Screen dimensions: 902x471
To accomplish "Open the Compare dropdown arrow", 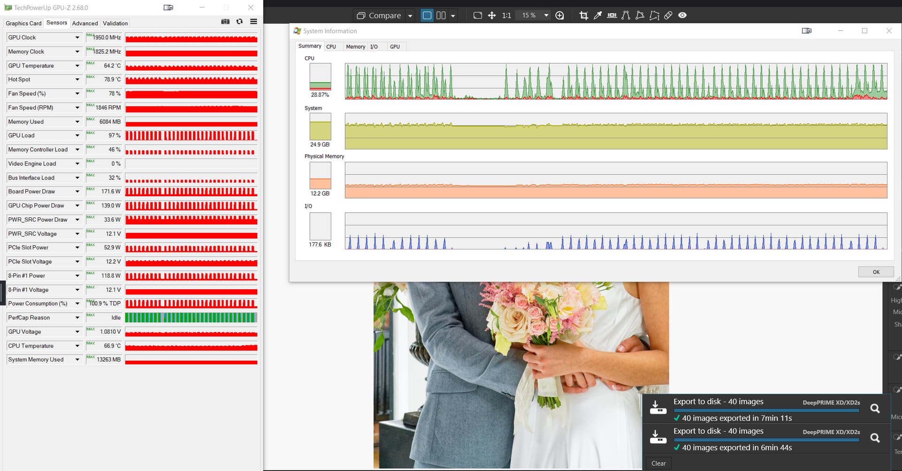I will click(410, 16).
